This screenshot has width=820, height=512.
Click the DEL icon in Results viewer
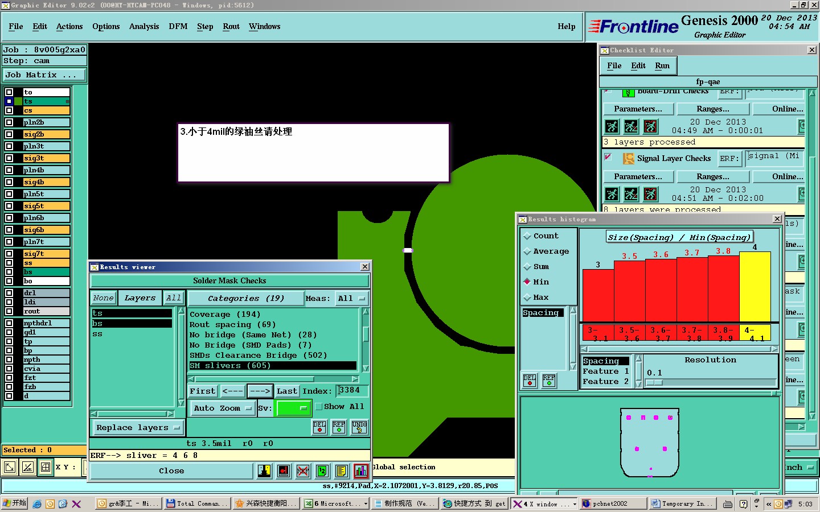point(319,427)
